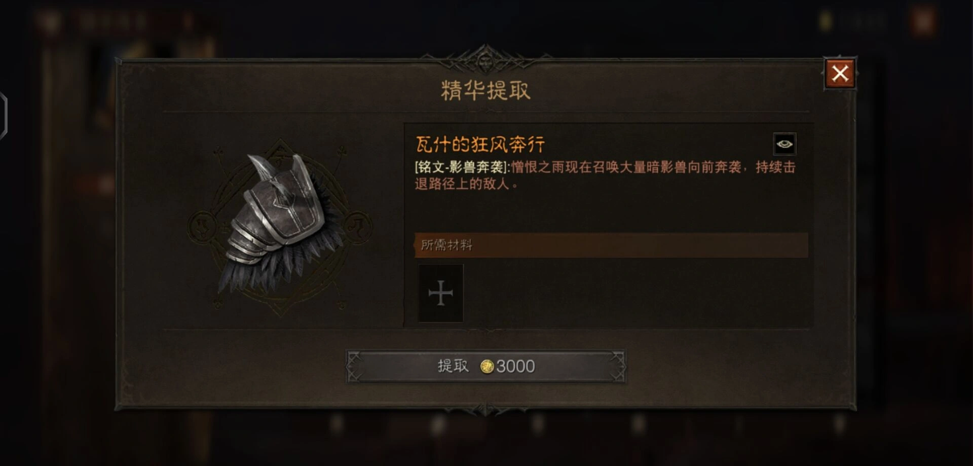This screenshot has width=973, height=466.
Task: Click the skull ornament atop the dialog
Action: 485,58
